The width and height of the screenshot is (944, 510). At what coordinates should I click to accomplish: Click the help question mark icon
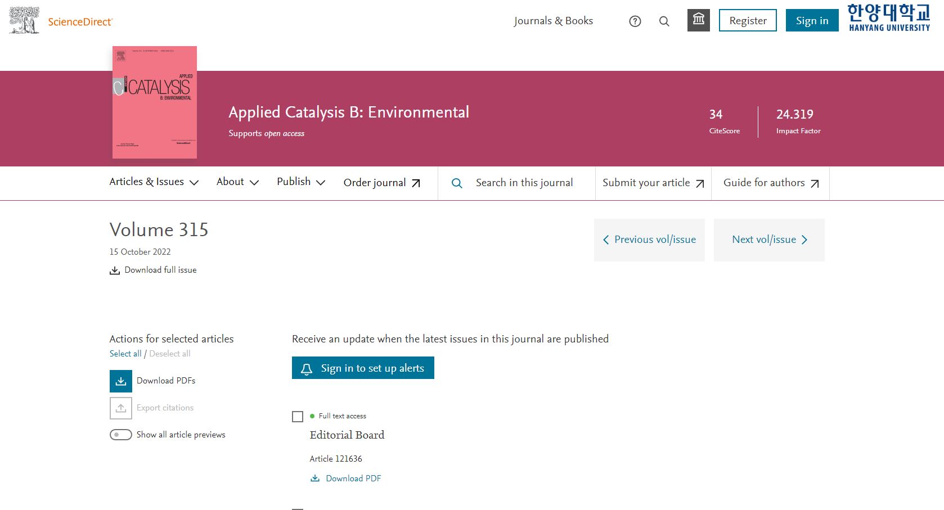tap(635, 21)
